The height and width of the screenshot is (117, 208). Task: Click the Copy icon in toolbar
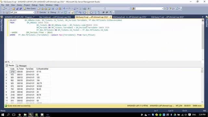click(x=56, y=9)
